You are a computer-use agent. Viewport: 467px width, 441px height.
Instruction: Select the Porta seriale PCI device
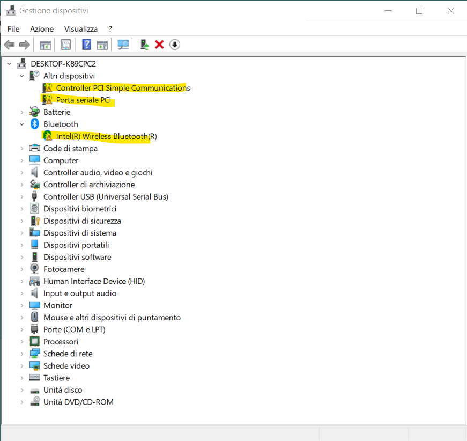click(x=84, y=100)
